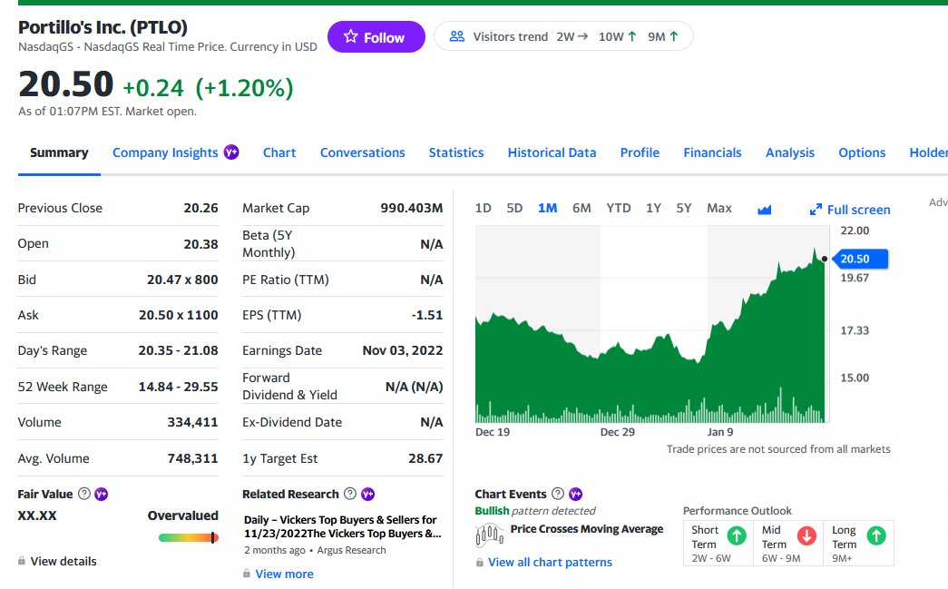This screenshot has height=589, width=948.
Task: Click View details under Fair Value
Action: 64,561
